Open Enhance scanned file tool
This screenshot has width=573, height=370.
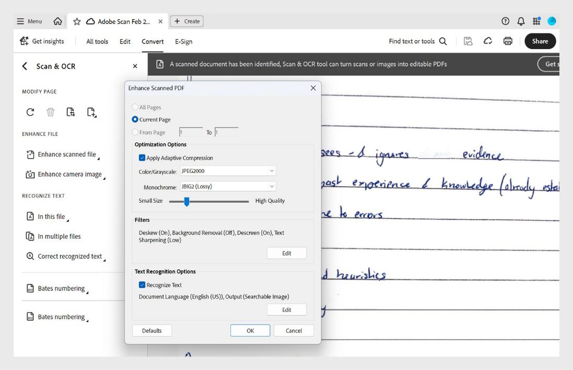click(x=65, y=154)
